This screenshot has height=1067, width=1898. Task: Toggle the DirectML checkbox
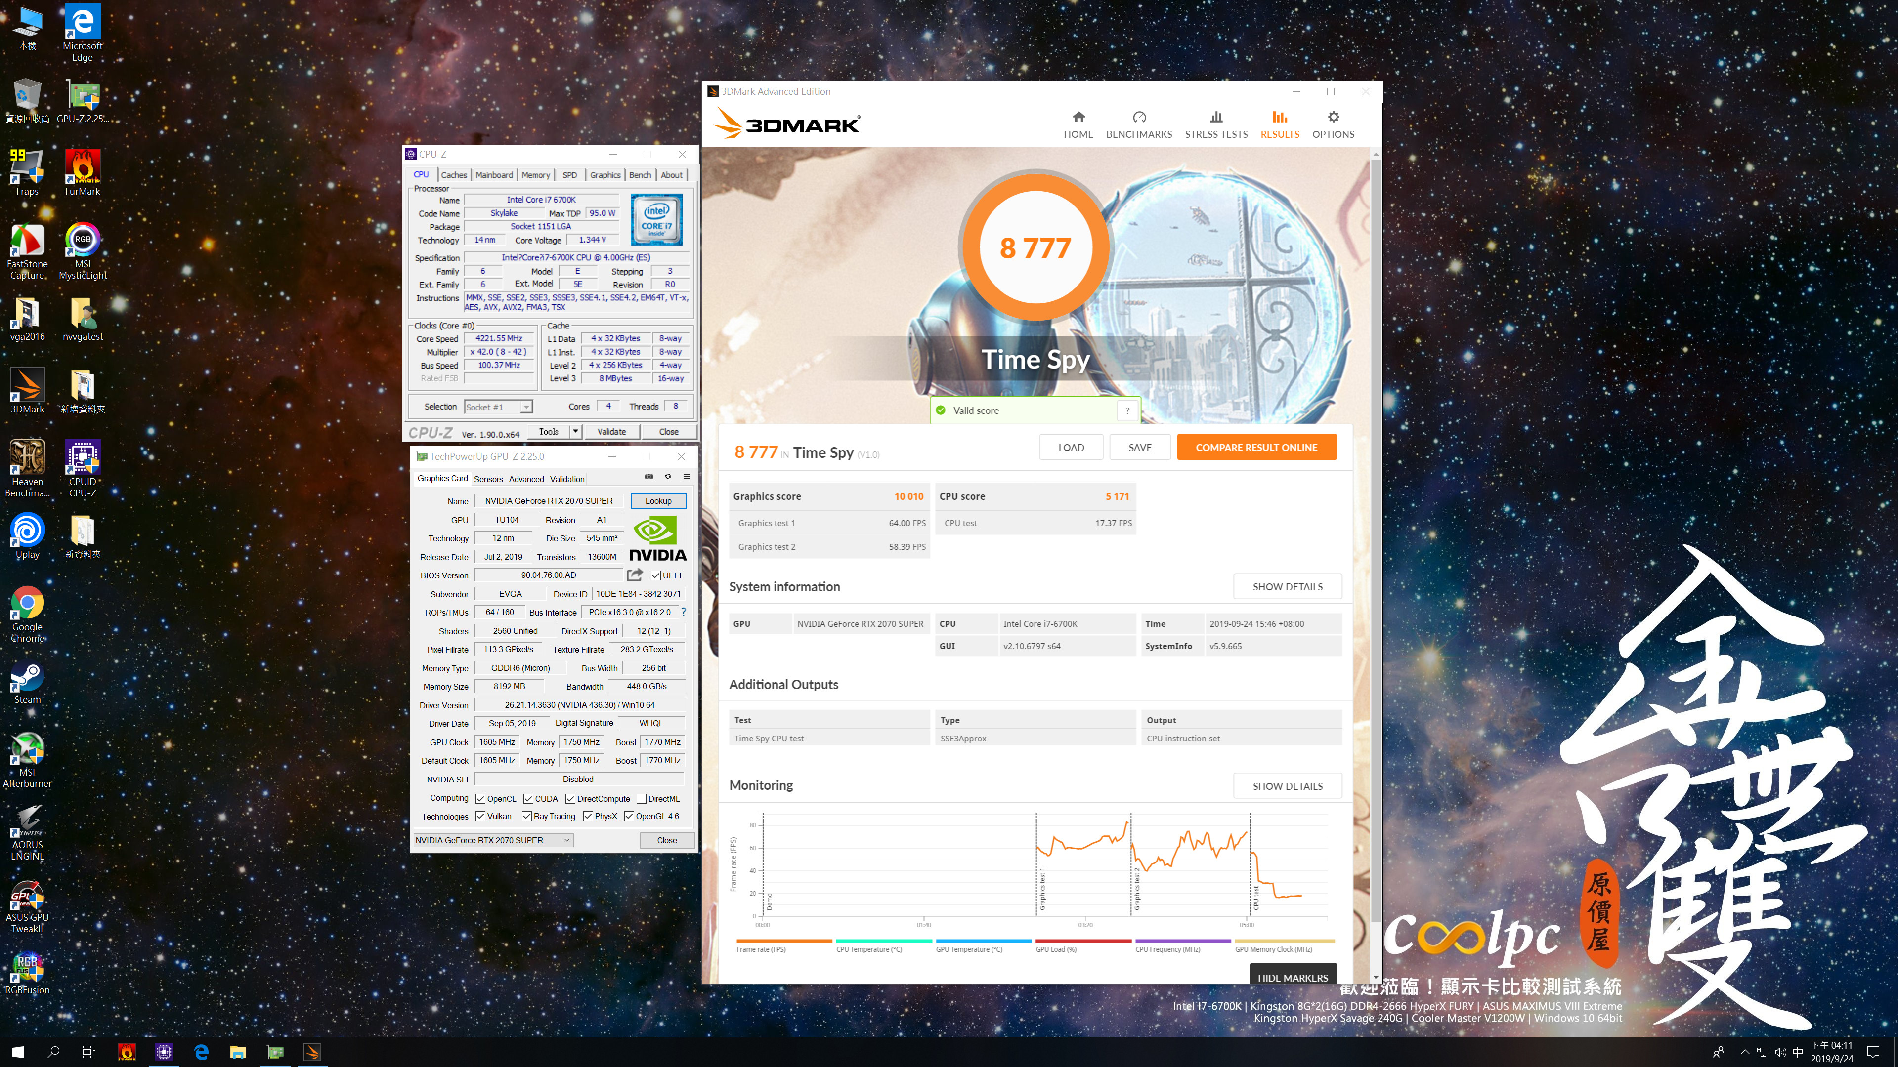tap(642, 798)
